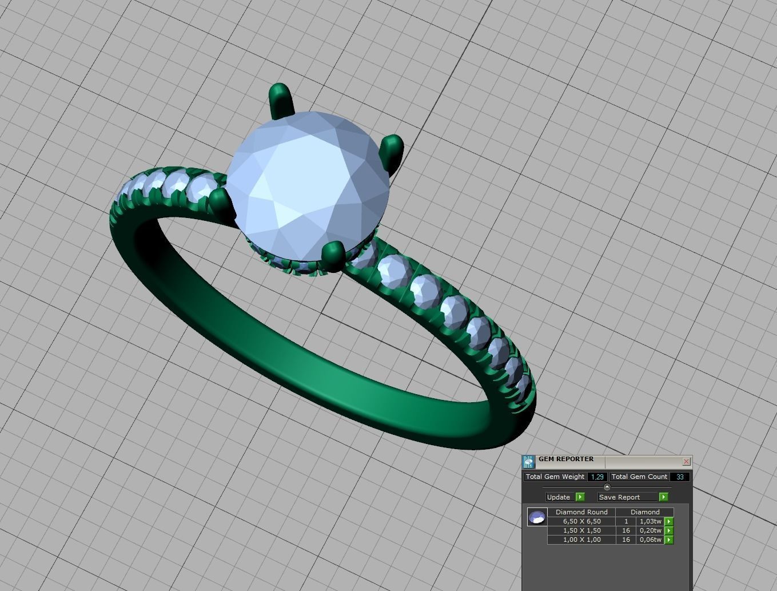777x591 pixels.
Task: Click the quantity 1 cell of 6,50 row
Action: click(x=626, y=521)
